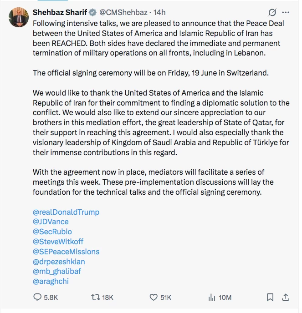This screenshot has height=313, width=302.
Task: Bookmark this tweet
Action: [270, 297]
